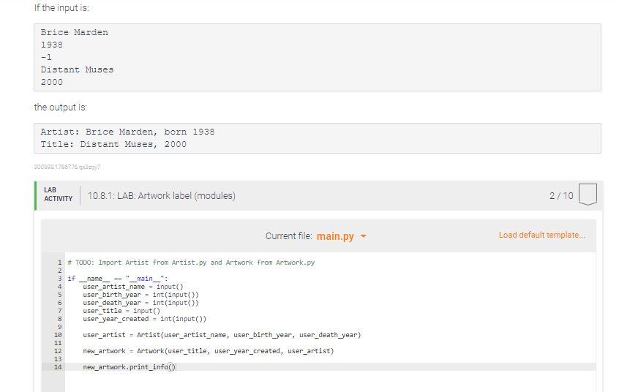The image size is (619, 392).
Task: Open the main.py current file dropdown
Action: [x=342, y=236]
